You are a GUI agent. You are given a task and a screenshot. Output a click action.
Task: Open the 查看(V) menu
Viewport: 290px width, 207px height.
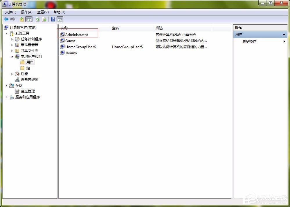click(x=42, y=12)
